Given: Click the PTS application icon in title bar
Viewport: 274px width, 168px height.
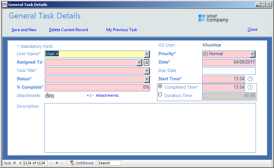Looking at the screenshot, I should (5, 5).
